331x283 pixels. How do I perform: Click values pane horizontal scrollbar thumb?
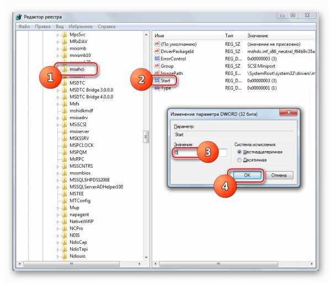tap(219, 264)
